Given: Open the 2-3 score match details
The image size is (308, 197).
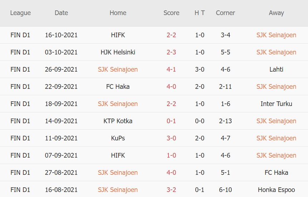Looking at the screenshot, I should [x=171, y=52].
